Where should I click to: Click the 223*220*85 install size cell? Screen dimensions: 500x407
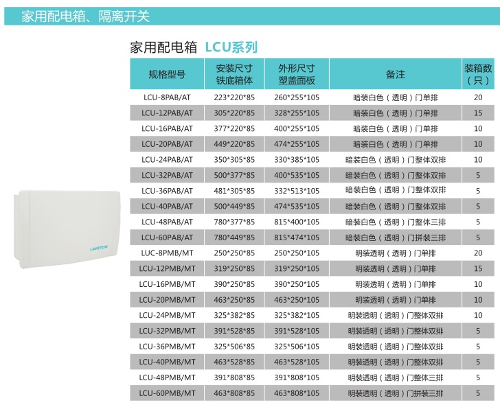click(234, 97)
